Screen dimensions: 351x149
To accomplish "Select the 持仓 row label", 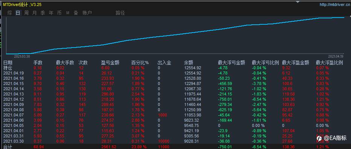I will pyautogui.click(x=8, y=68).
